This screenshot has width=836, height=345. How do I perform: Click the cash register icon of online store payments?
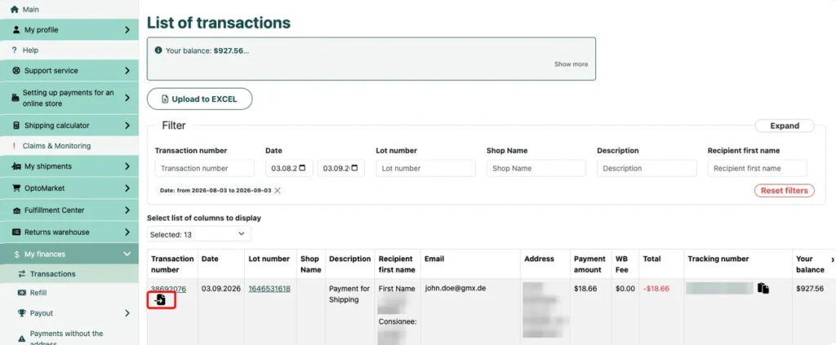[x=15, y=98]
